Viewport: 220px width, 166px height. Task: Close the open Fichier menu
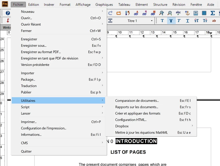coord(18,5)
